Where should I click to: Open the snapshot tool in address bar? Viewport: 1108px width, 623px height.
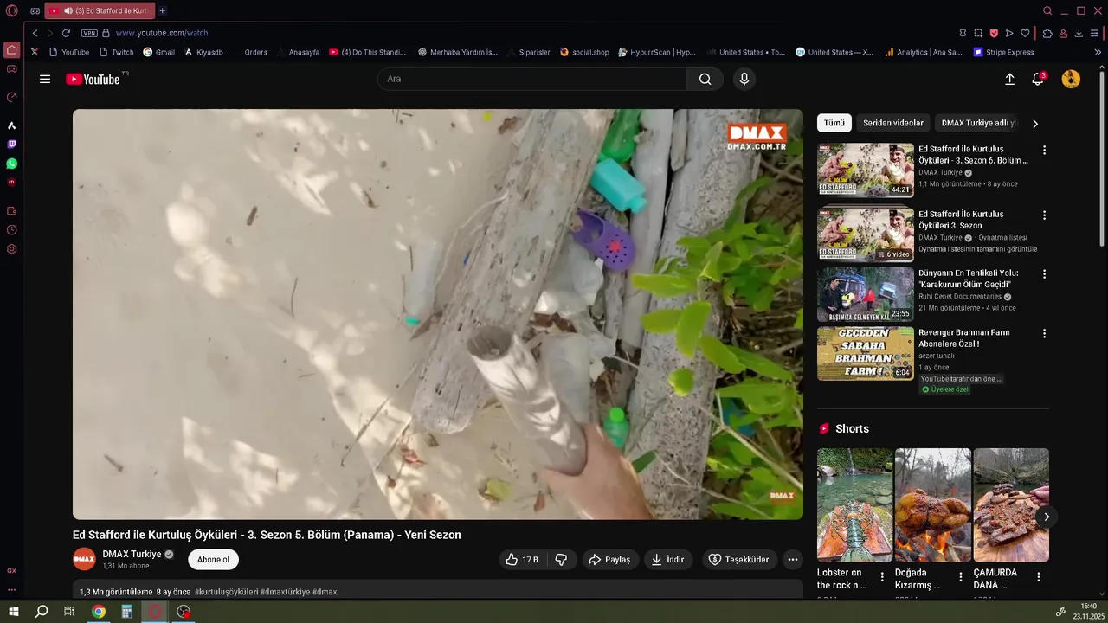click(978, 33)
